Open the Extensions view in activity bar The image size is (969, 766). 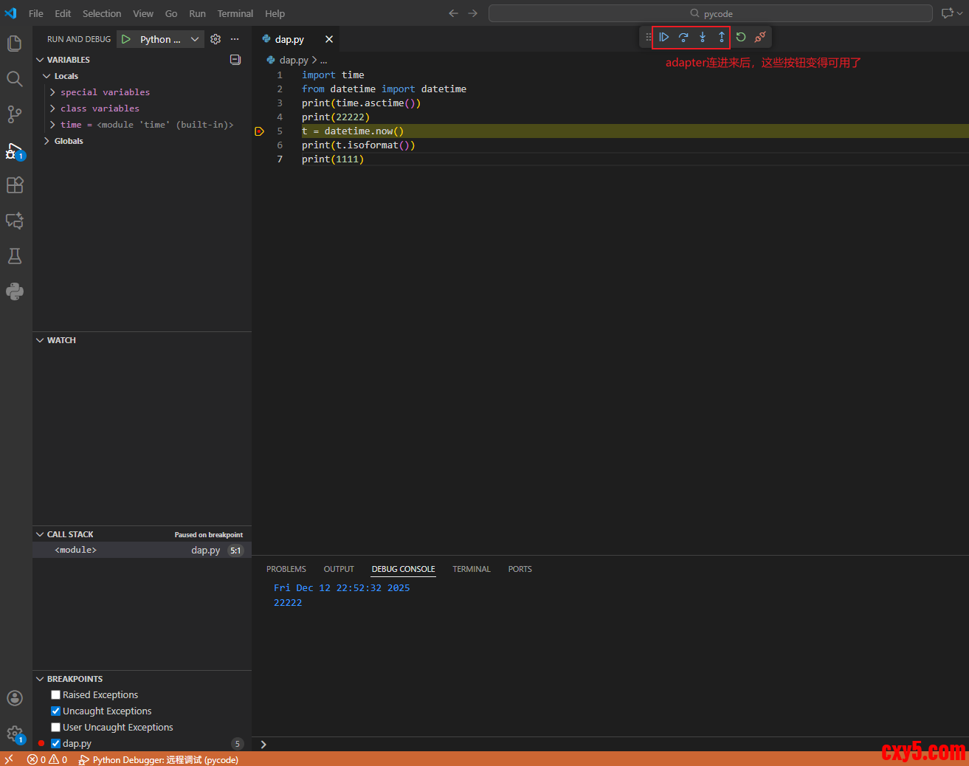click(15, 185)
